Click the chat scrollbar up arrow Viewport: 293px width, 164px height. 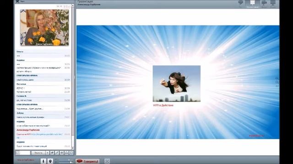coord(73,6)
